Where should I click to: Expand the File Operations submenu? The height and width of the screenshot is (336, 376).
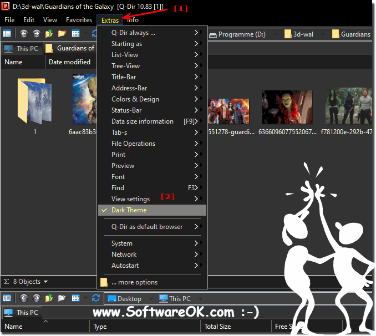coord(153,144)
